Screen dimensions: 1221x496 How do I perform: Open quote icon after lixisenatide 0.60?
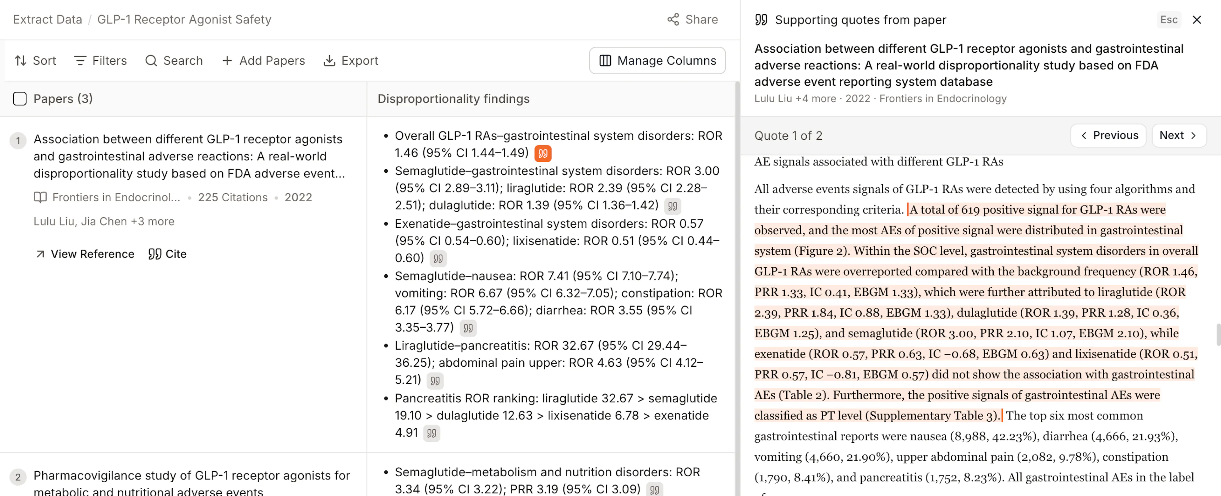pos(438,258)
